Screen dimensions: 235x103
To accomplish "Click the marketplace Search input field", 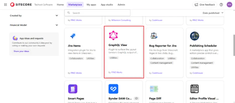I will pyautogui.click(x=97, y=13).
